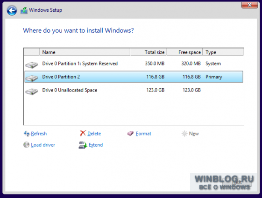262x198 pixels.
Task: Select Drive 0 Partition 1: System Reserved
Action: click(134, 64)
